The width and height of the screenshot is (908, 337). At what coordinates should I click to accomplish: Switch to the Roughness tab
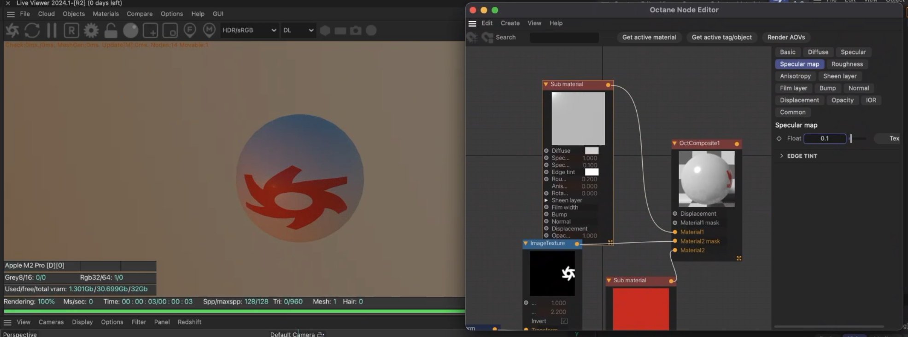(x=847, y=64)
